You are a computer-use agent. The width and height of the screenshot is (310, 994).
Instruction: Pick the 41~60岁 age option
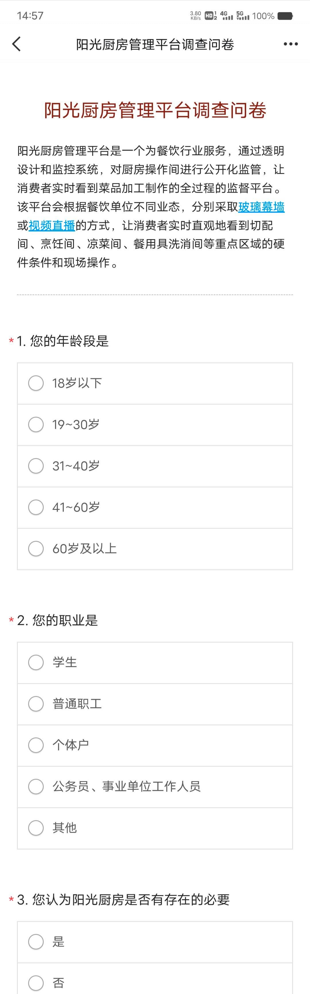tap(36, 507)
